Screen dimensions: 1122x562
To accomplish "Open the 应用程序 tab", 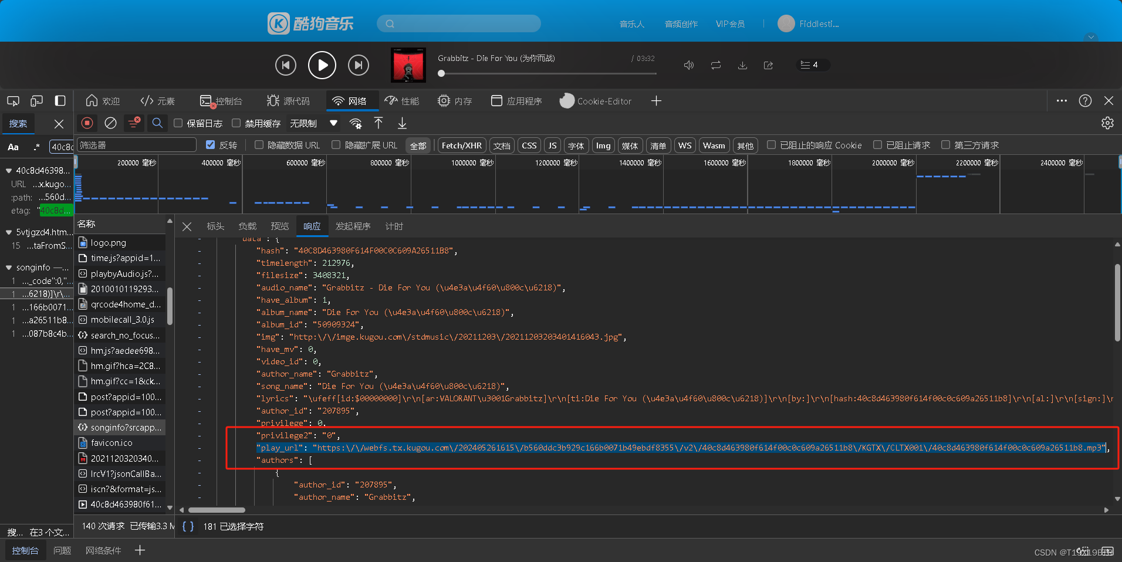I will click(x=516, y=101).
